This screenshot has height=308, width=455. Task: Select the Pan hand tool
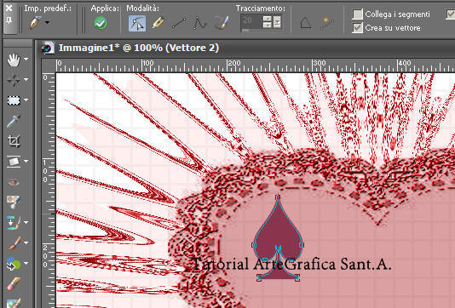pos(14,60)
